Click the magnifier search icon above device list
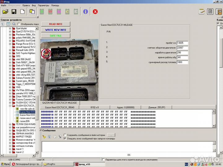223x167 pixels. (14, 24)
